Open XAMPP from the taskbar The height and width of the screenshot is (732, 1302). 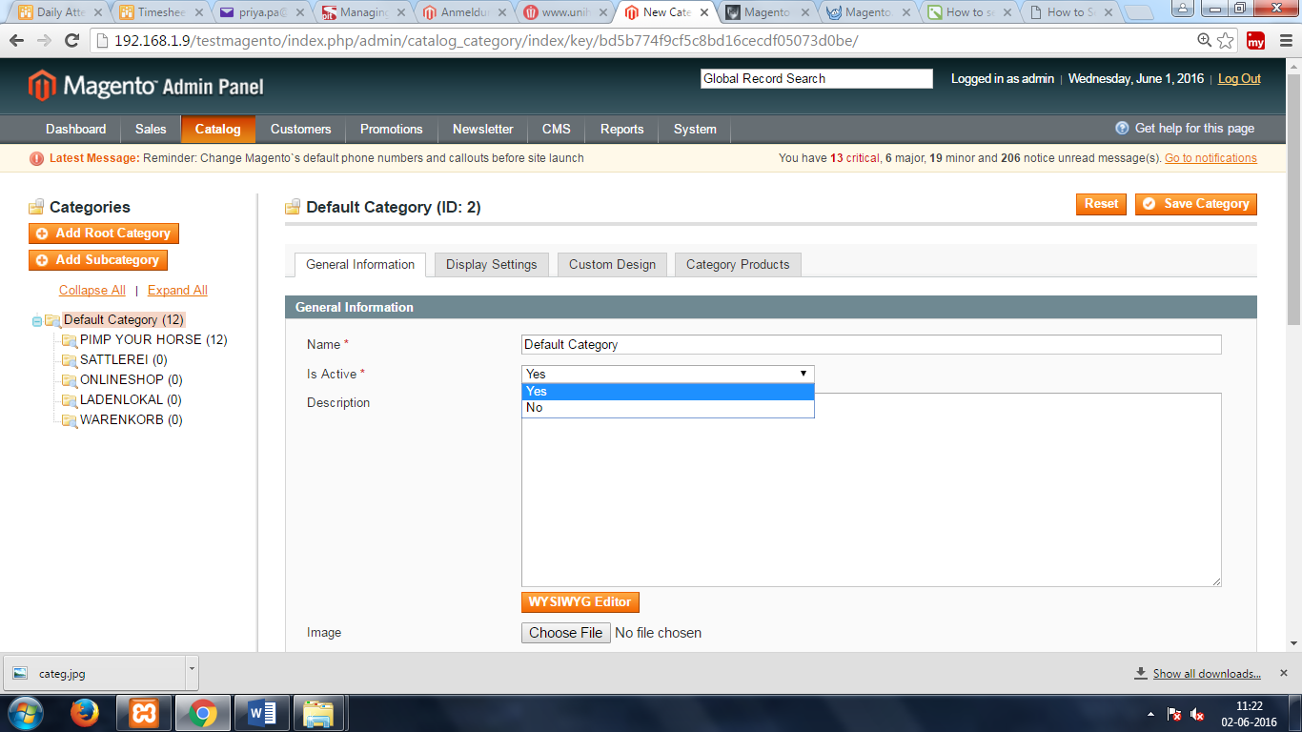tap(144, 713)
